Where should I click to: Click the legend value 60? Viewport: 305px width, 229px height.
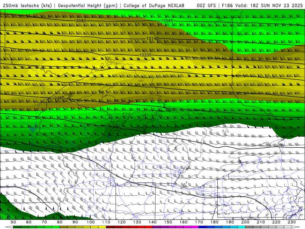[29, 222]
